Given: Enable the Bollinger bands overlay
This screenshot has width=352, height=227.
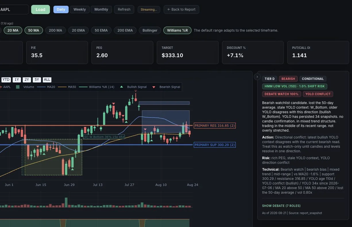Looking at the screenshot, I should pyautogui.click(x=150, y=30).
